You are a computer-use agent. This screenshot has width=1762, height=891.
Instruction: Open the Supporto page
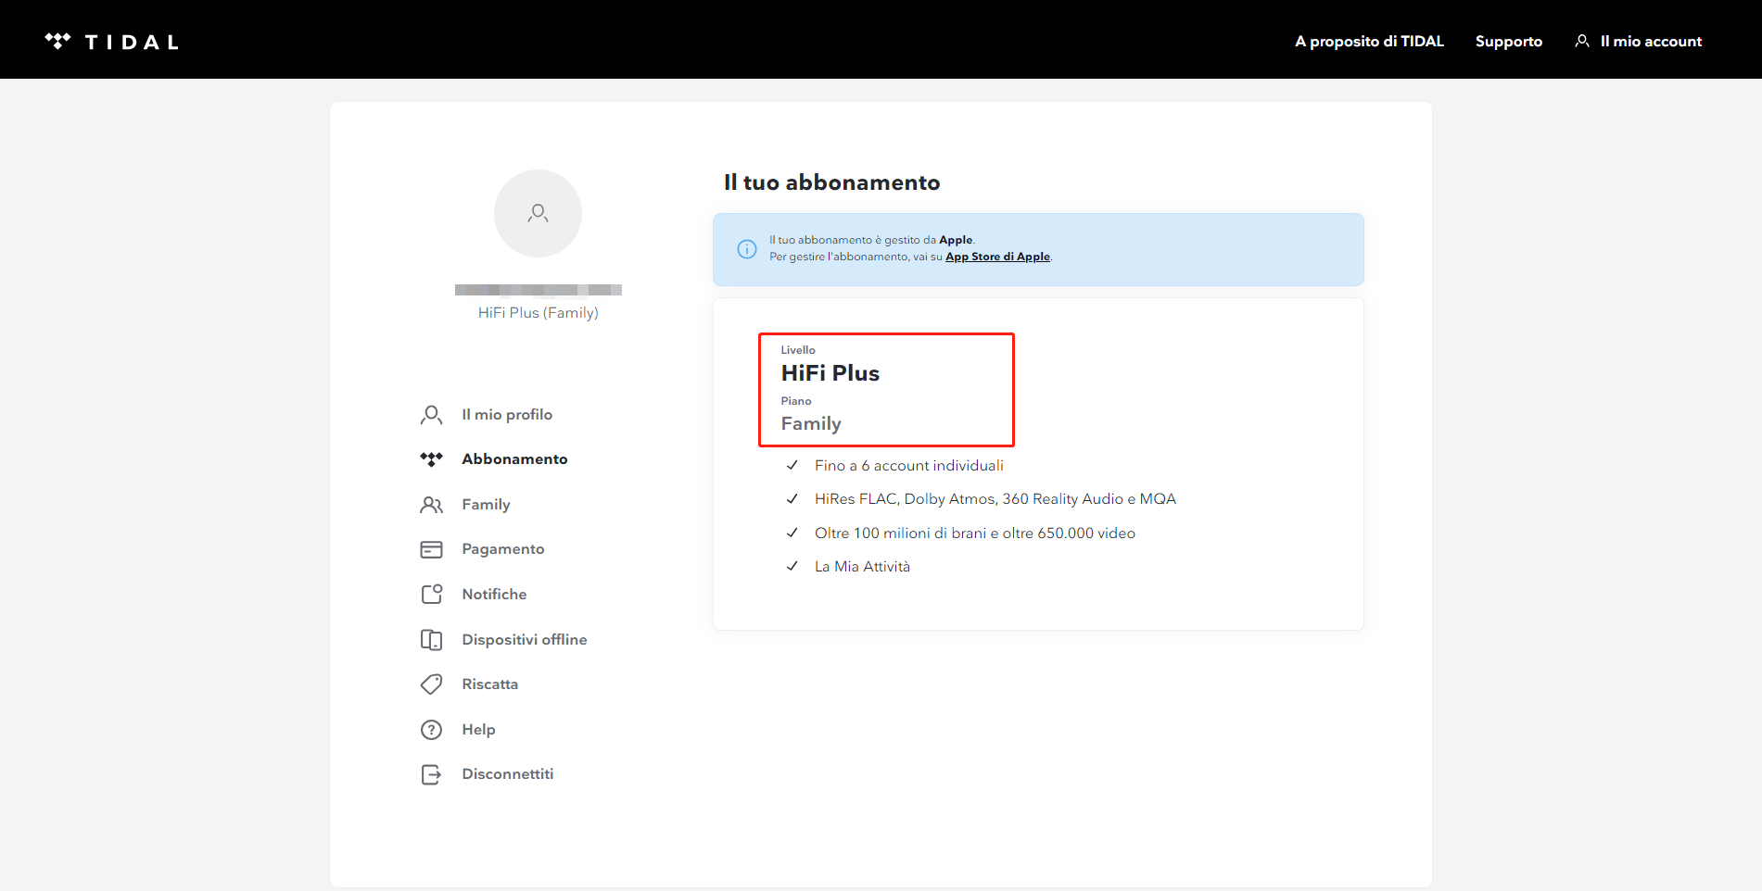pyautogui.click(x=1509, y=42)
